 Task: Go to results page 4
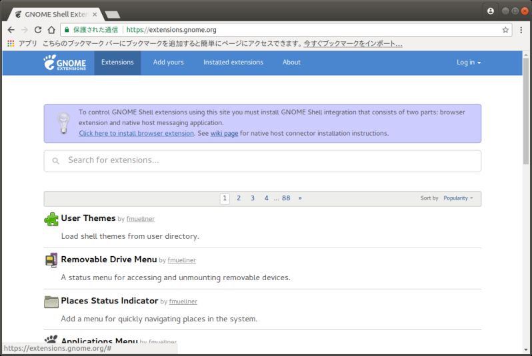click(267, 198)
